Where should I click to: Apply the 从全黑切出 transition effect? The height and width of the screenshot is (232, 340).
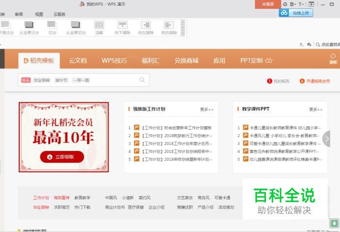point(76,28)
